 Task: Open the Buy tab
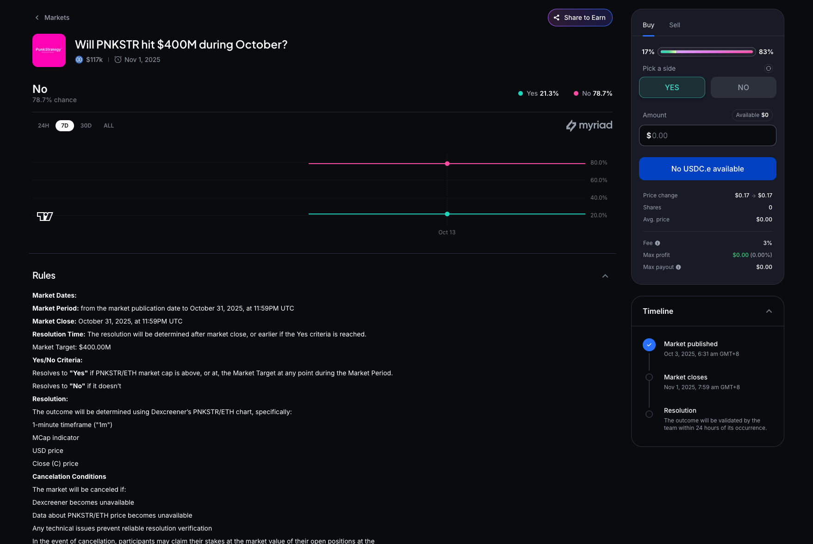coord(648,25)
